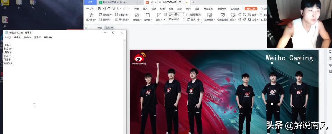Click the 'BLG A+' line in Notepad
The height and width of the screenshot is (134, 332).
click(x=8, y=49)
